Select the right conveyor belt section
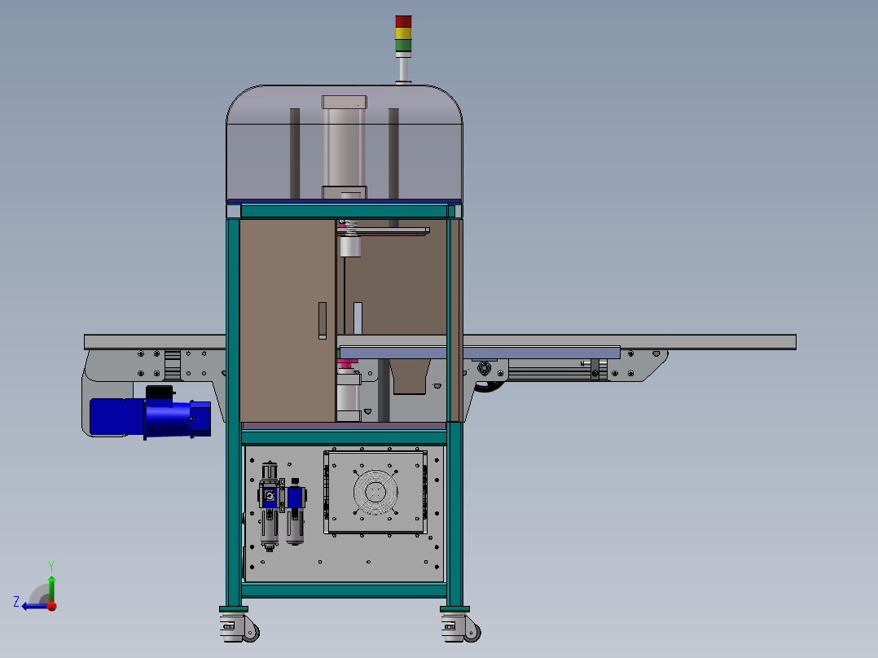878x658 pixels. [630, 341]
